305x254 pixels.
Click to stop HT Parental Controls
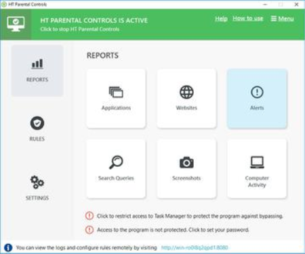[80, 29]
